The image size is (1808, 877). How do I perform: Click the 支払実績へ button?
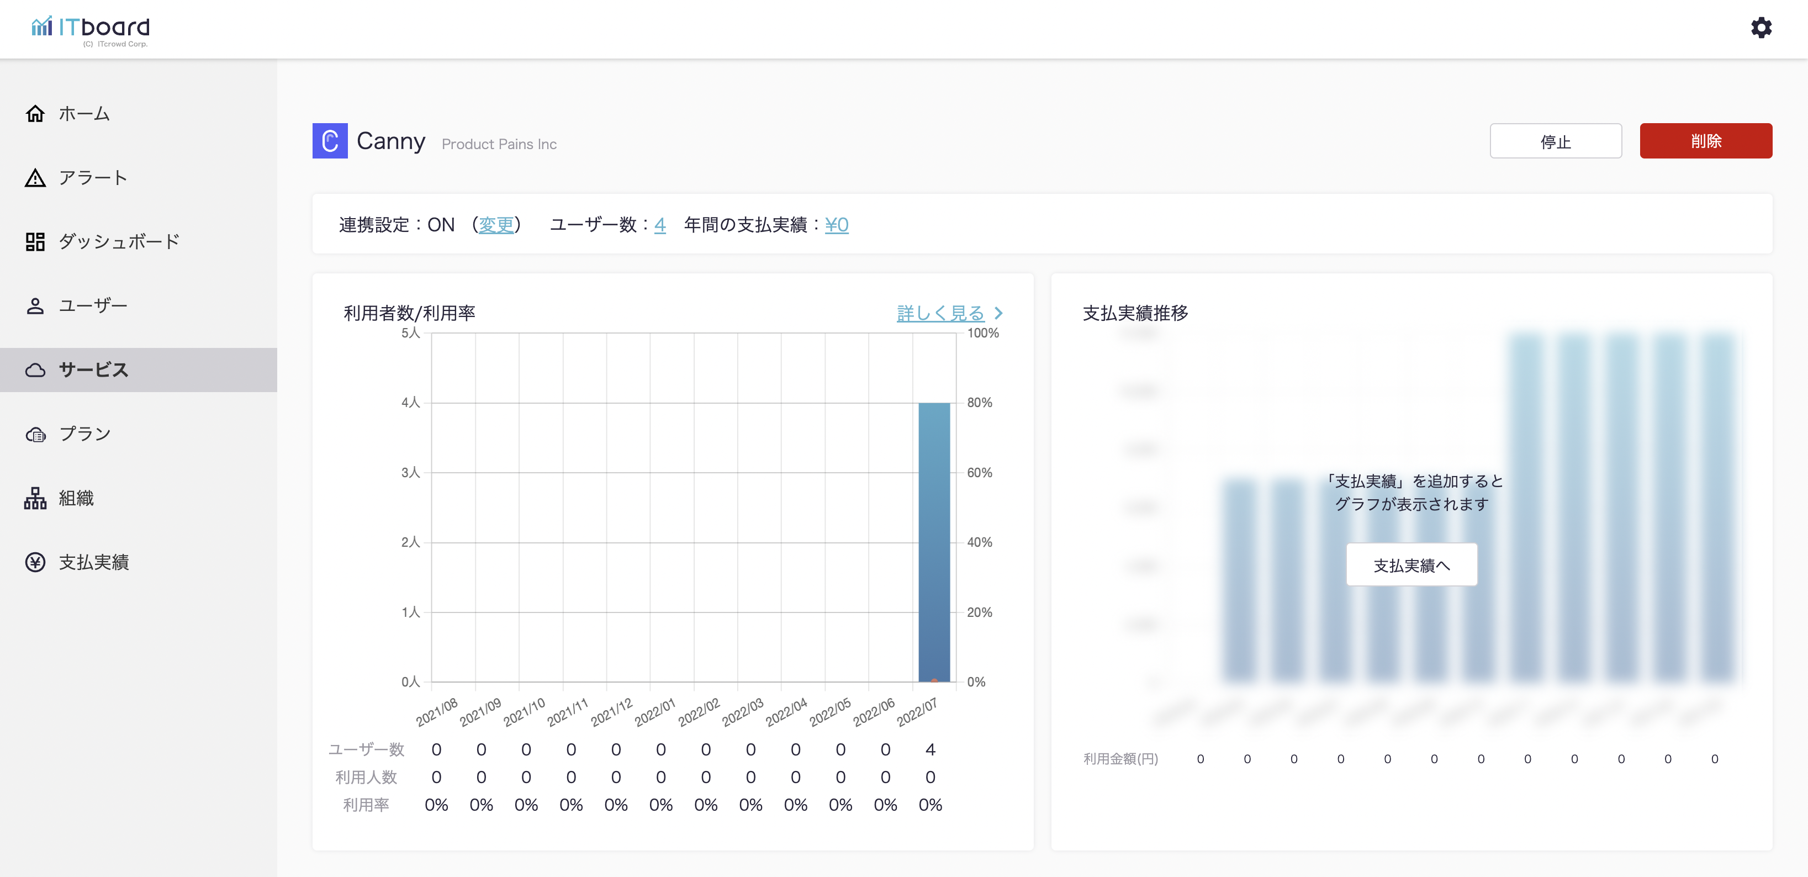tap(1411, 565)
